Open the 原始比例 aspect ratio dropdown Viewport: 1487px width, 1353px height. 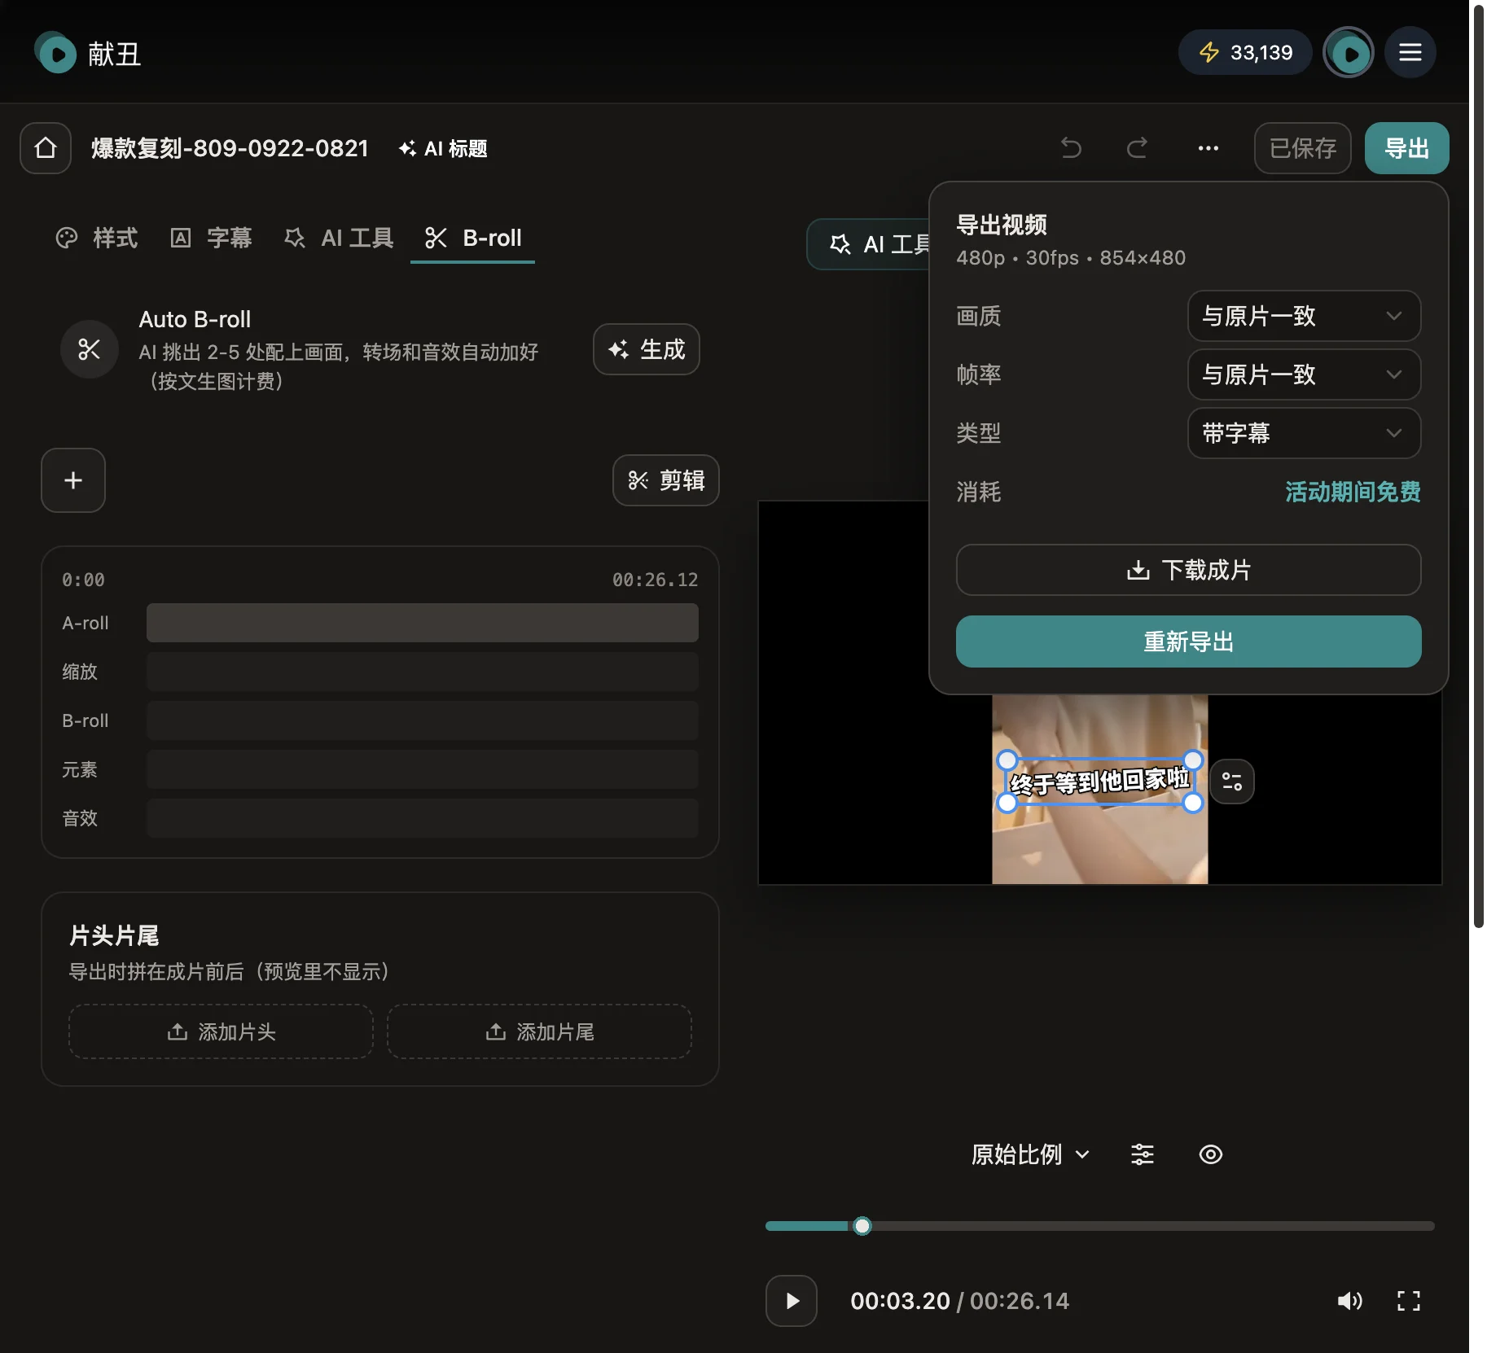1030,1154
